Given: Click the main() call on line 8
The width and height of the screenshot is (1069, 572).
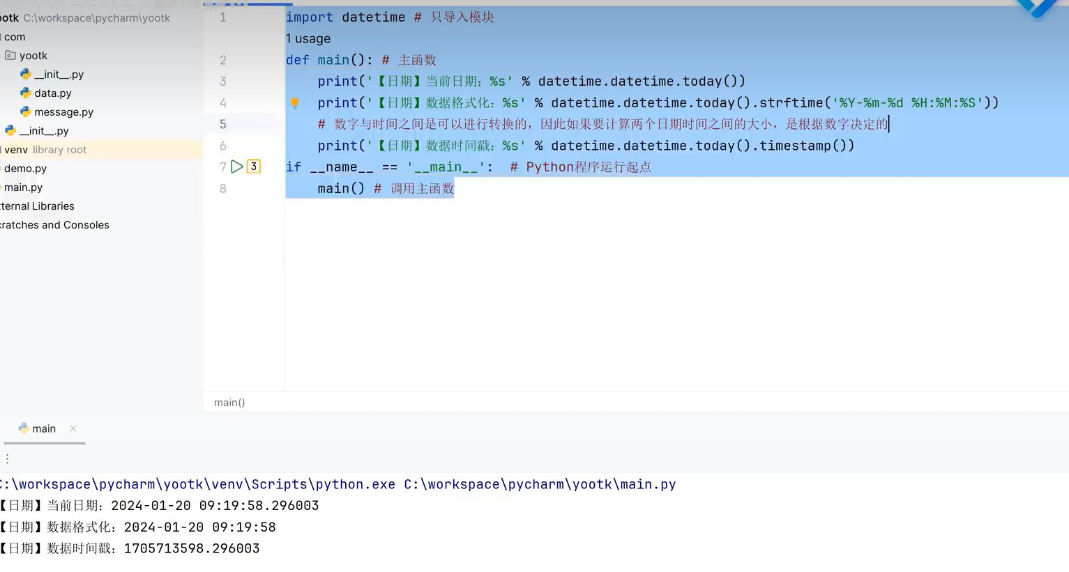Looking at the screenshot, I should click(341, 188).
